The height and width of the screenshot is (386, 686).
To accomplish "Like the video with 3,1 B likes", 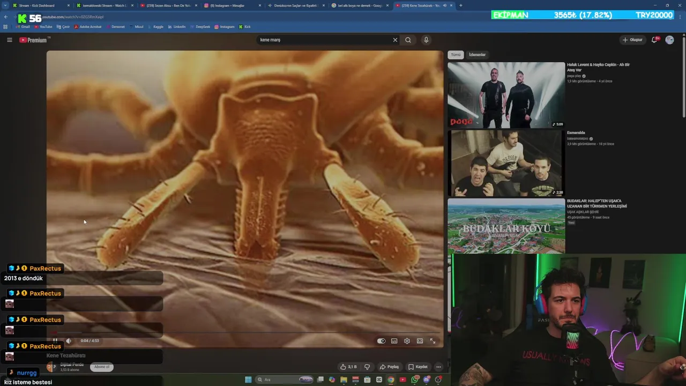I will pos(348,367).
